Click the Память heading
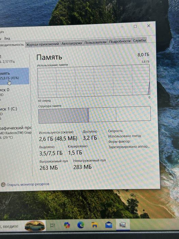The height and width of the screenshot is (239, 179). tap(49, 57)
